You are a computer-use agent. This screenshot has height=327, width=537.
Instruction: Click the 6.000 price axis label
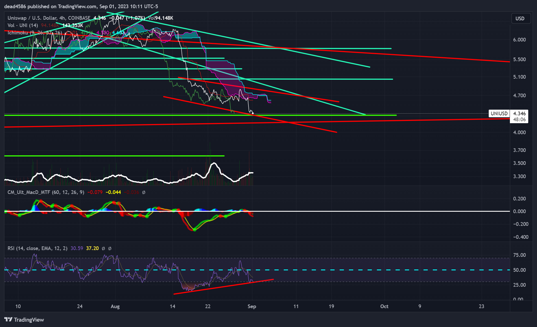pos(519,40)
